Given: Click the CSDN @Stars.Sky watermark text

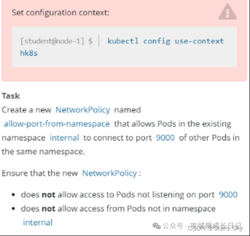Looking at the screenshot, I should click(x=215, y=228).
